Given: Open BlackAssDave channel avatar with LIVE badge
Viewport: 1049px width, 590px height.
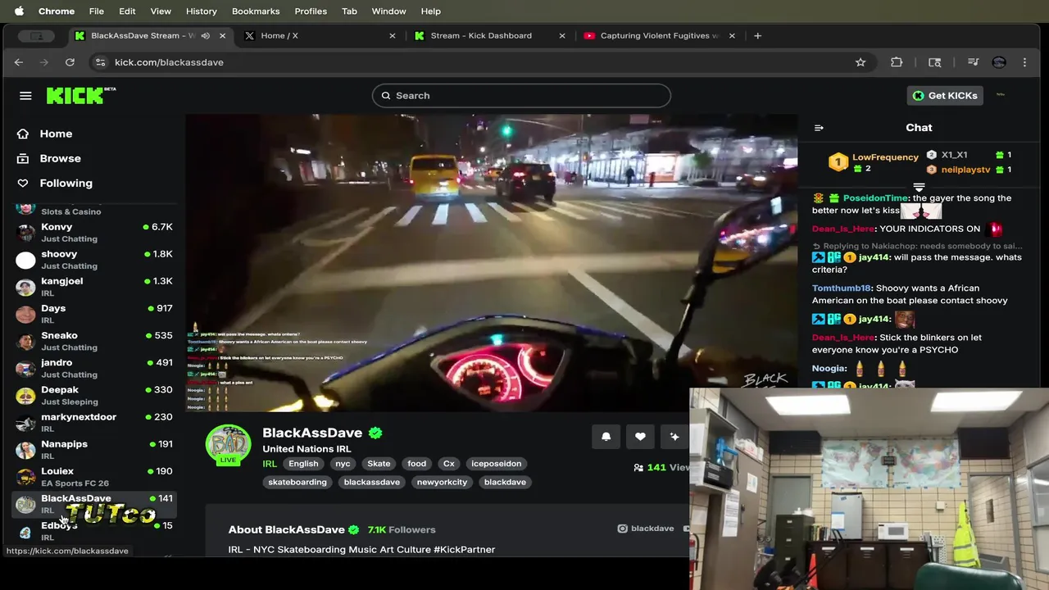Looking at the screenshot, I should 228,447.
